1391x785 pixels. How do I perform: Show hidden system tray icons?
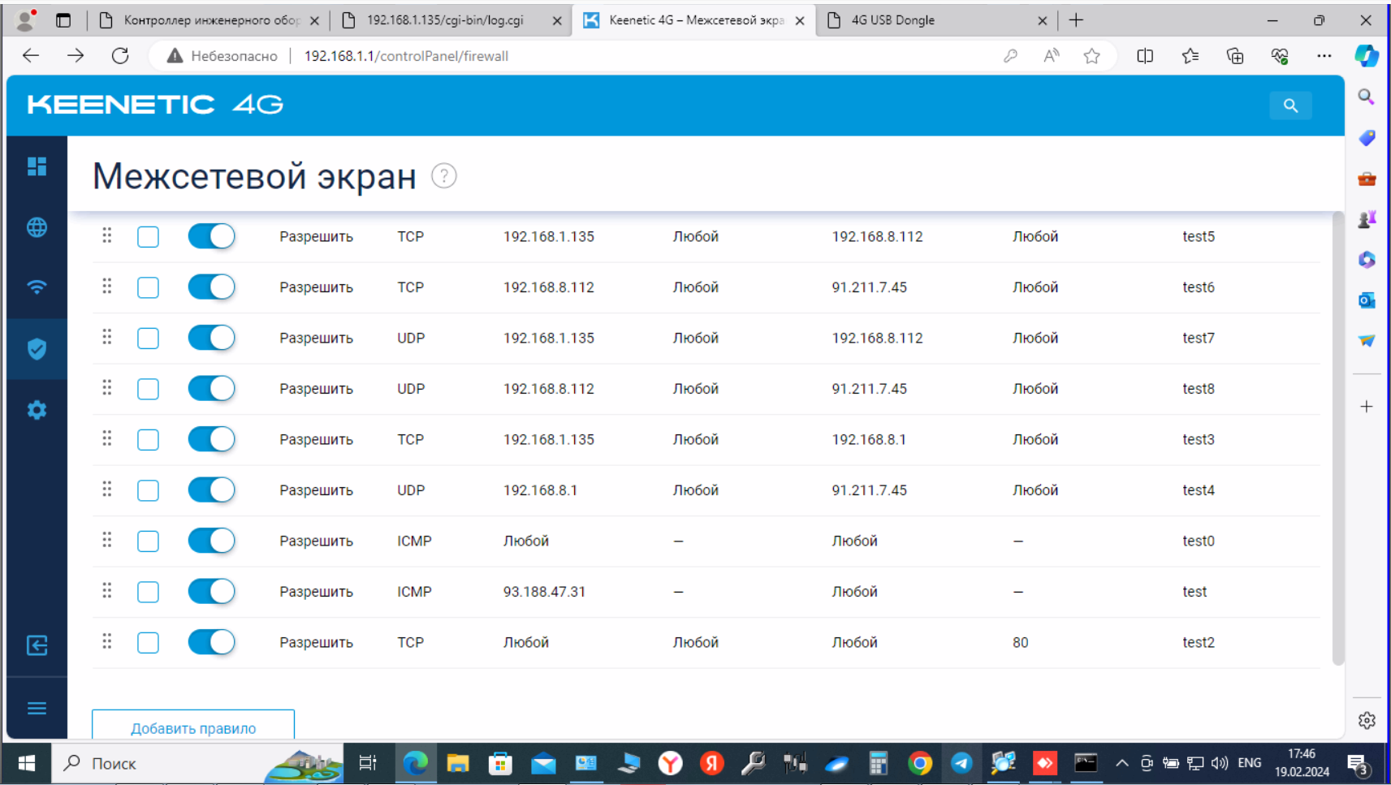pyautogui.click(x=1121, y=763)
